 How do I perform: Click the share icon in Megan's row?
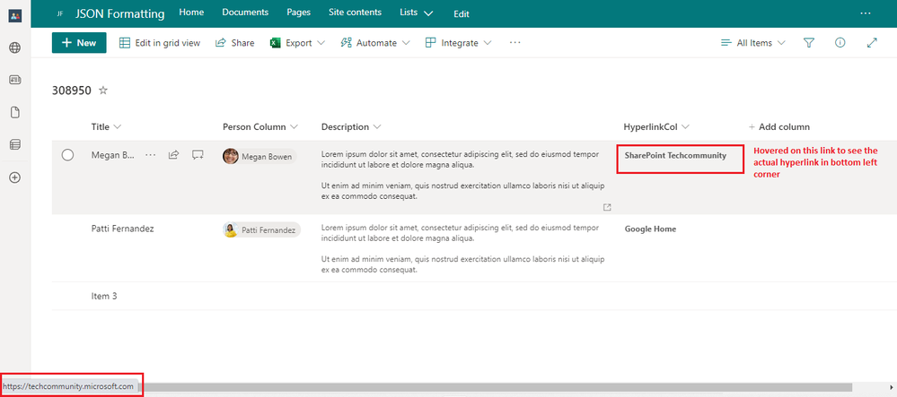tap(174, 155)
